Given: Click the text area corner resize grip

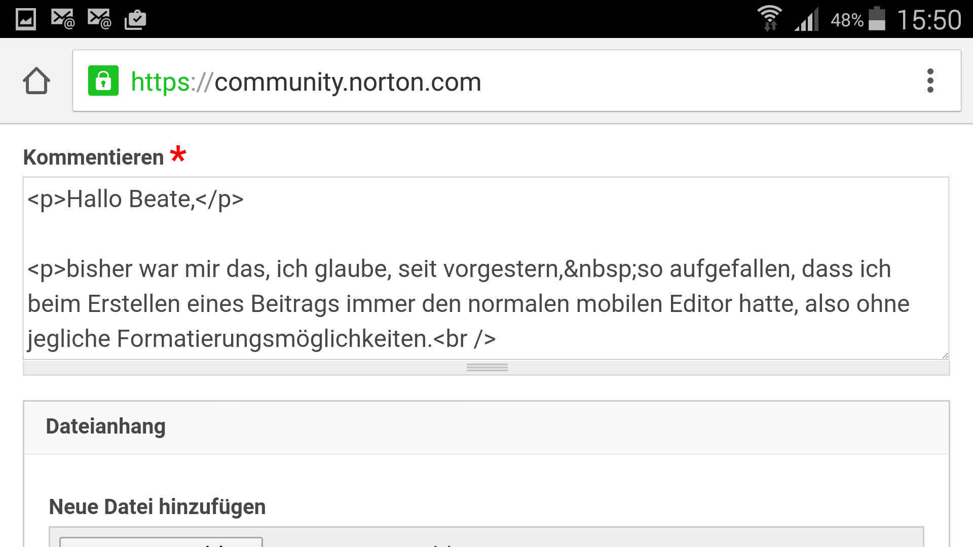Looking at the screenshot, I should [x=945, y=356].
